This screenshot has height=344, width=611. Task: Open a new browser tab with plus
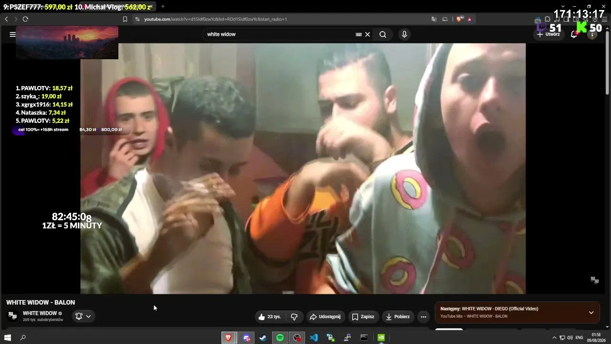click(x=163, y=7)
